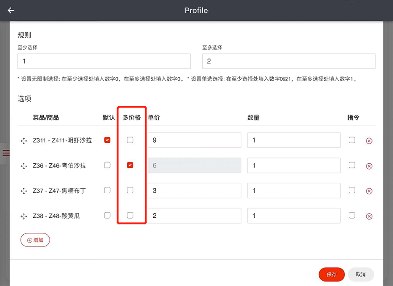This screenshot has height=286, width=393.
Task: Grab the move handle for Z311 明虾沙拉
Action: 24,141
